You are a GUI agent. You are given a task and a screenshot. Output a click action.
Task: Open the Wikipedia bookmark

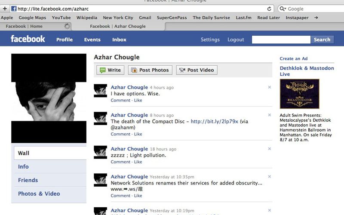click(x=87, y=18)
